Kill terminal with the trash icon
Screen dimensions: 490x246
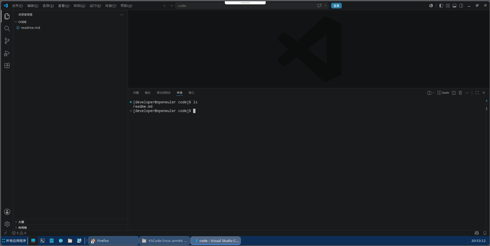[460, 93]
